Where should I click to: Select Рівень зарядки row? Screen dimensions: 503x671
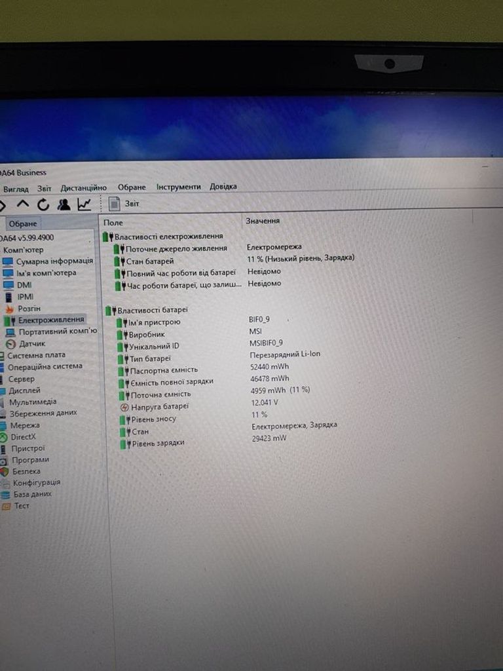click(x=204, y=442)
